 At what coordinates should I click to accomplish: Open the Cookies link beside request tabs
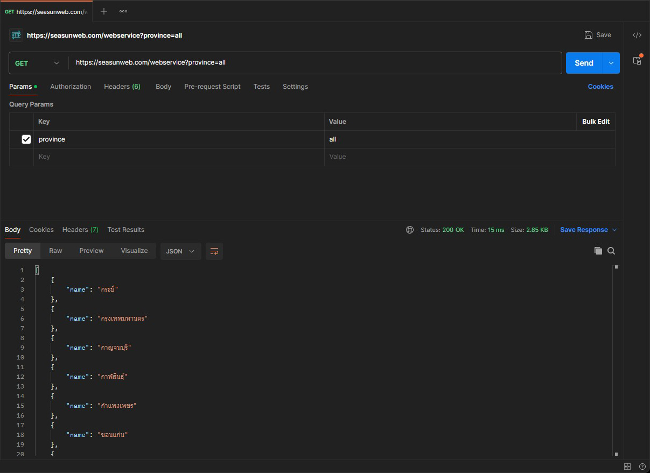pyautogui.click(x=600, y=87)
